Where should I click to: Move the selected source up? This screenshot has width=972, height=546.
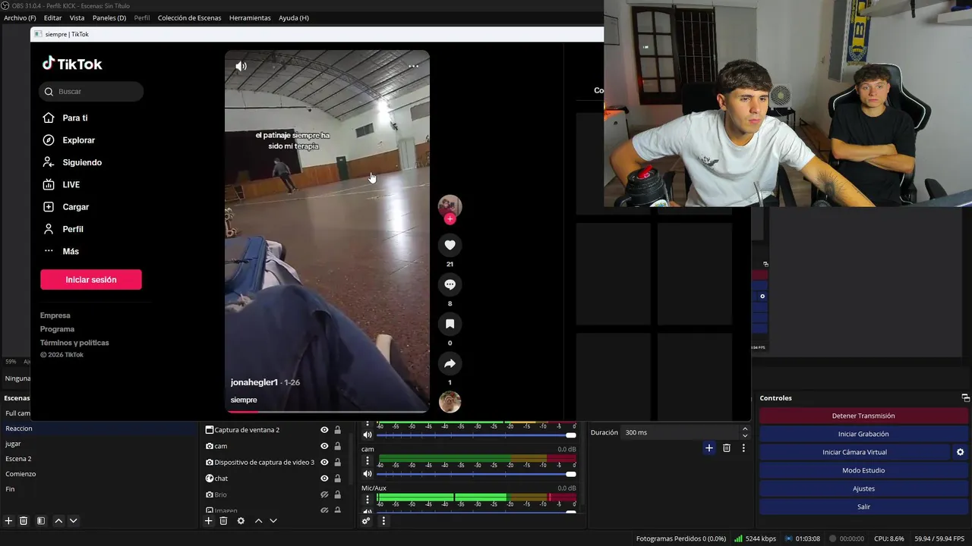258,521
